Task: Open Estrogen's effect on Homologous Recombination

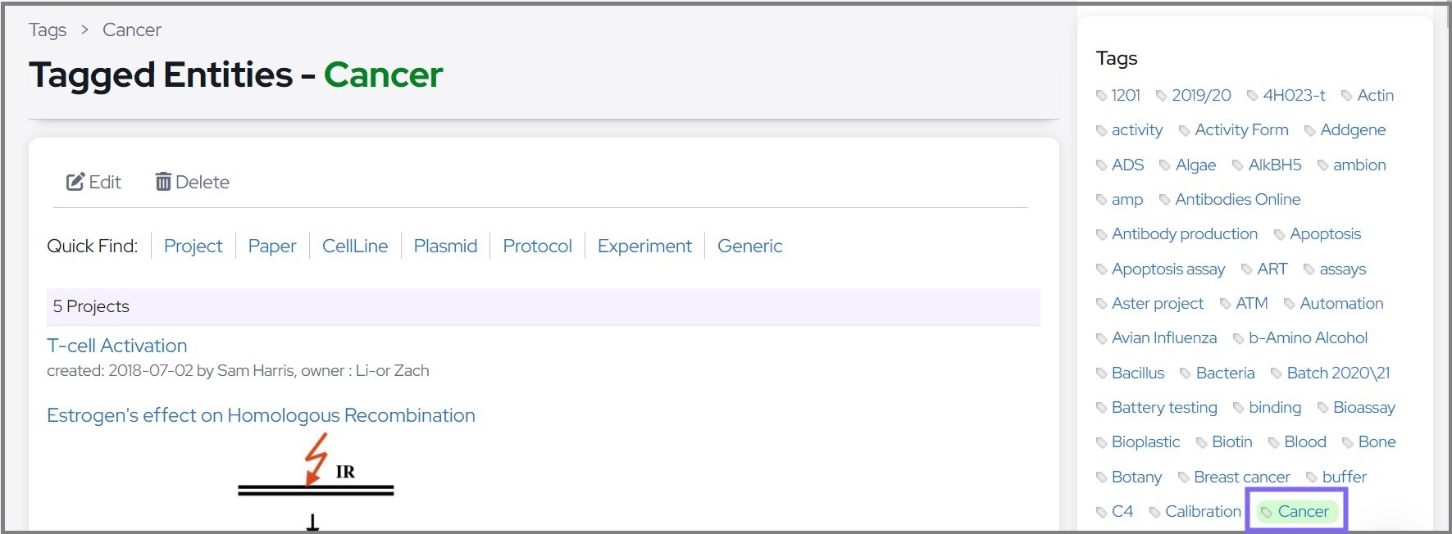Action: (x=261, y=415)
